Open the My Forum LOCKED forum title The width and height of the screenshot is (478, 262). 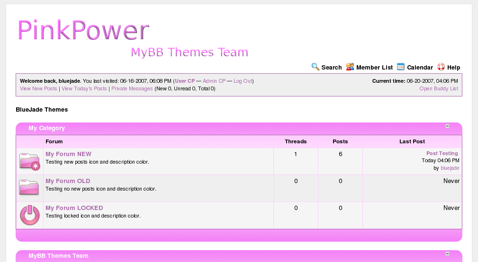tap(74, 208)
